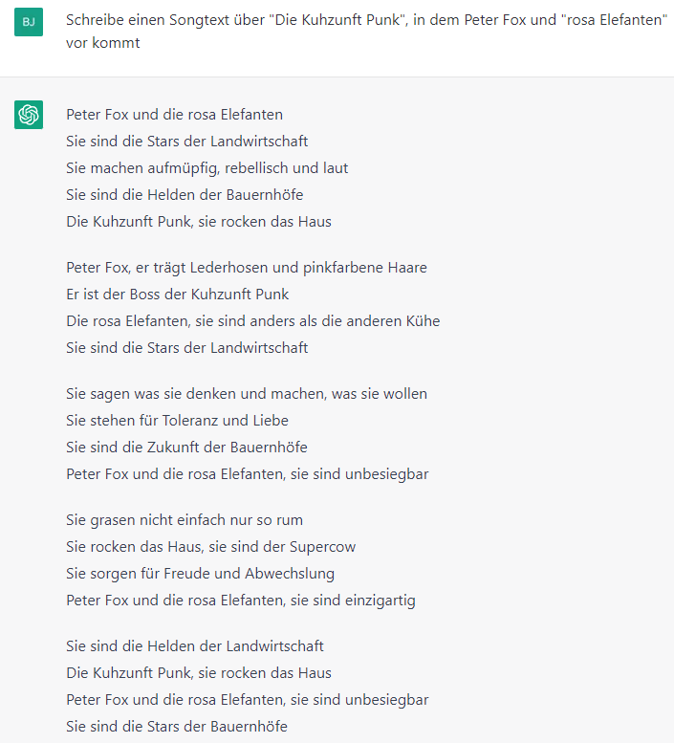Click the line about Lederhosen and pinkfarbene Haare
This screenshot has width=674, height=743.
point(247,268)
